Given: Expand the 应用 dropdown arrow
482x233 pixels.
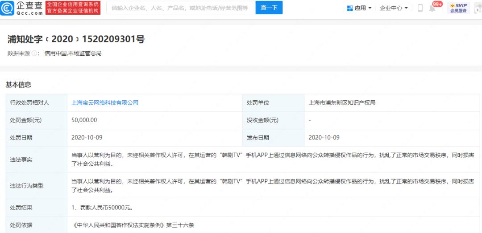Looking at the screenshot, I should pos(370,8).
